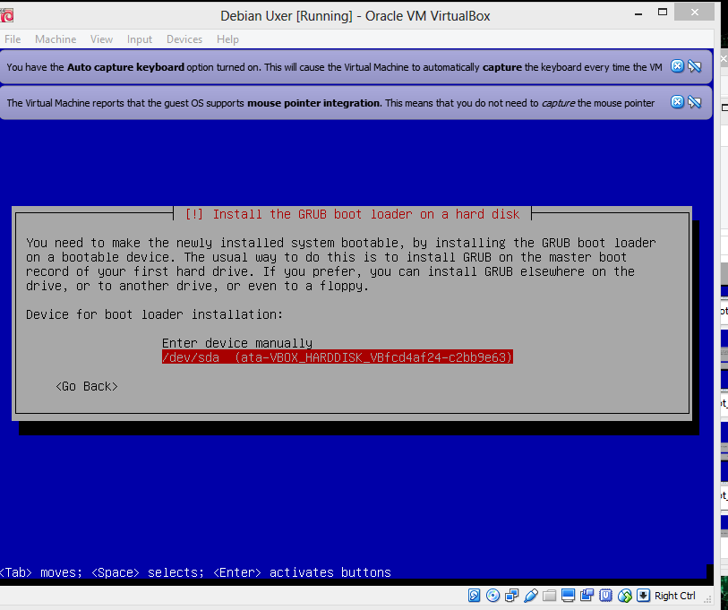Open the video capture status icon
Image resolution: width=728 pixels, height=610 pixels.
coord(587,595)
